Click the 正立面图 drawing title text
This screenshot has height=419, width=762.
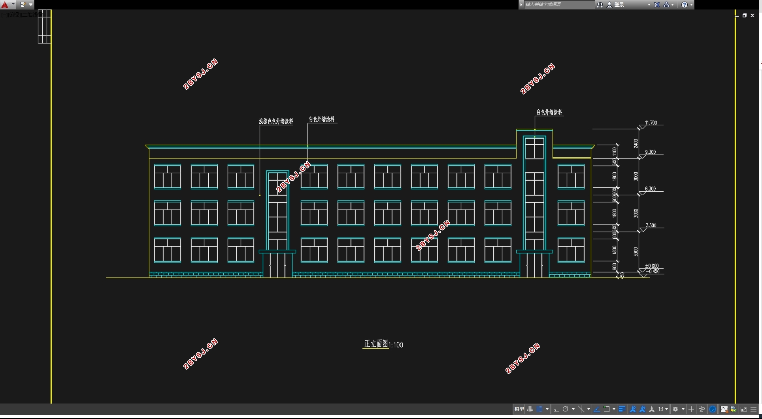pos(376,344)
